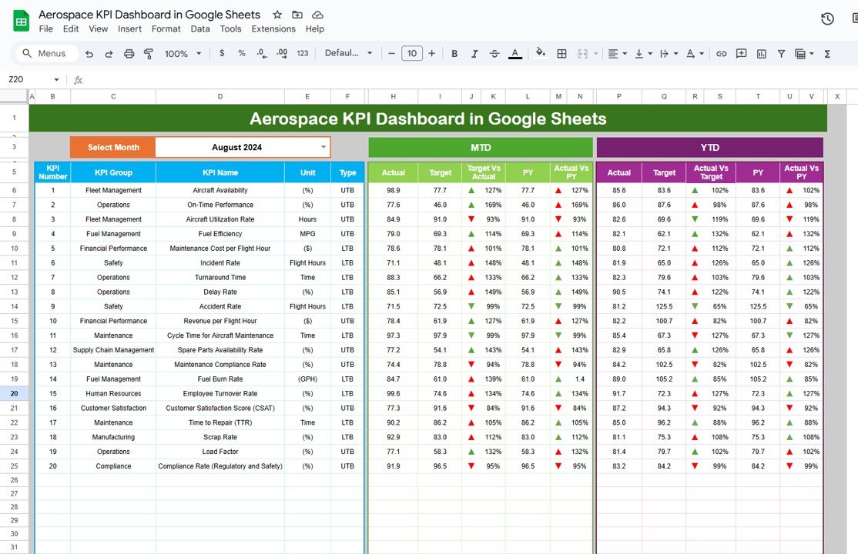Image resolution: width=858 pixels, height=554 pixels.
Task: Open the horizontal align dropdown
Action: [x=617, y=54]
